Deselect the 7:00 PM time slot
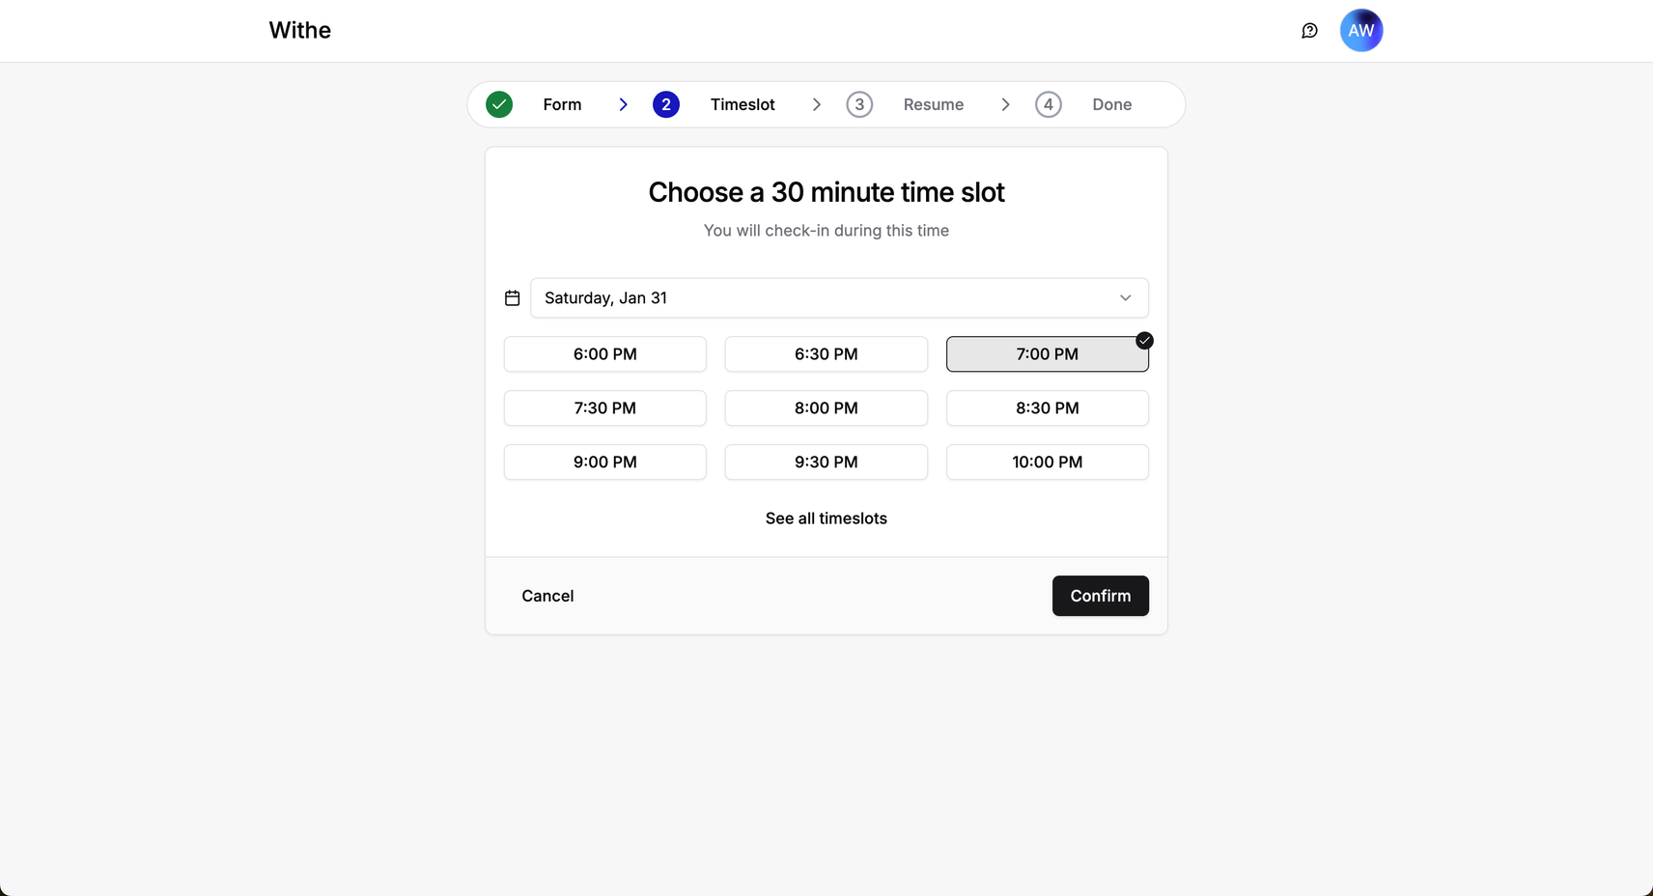Screen dimensions: 1653x896 1048,354
